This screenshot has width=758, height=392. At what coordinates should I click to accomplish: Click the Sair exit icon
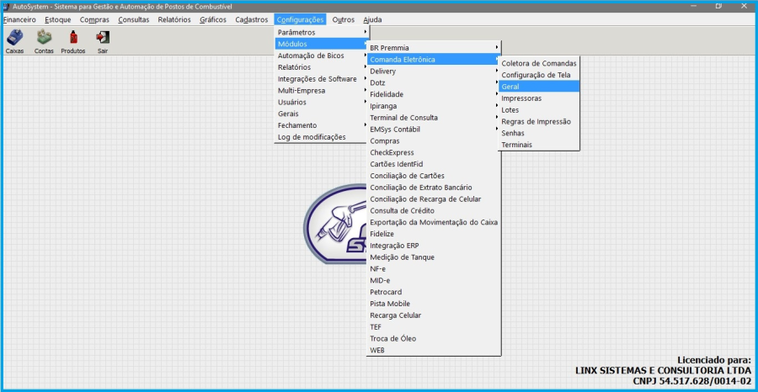pos(103,41)
